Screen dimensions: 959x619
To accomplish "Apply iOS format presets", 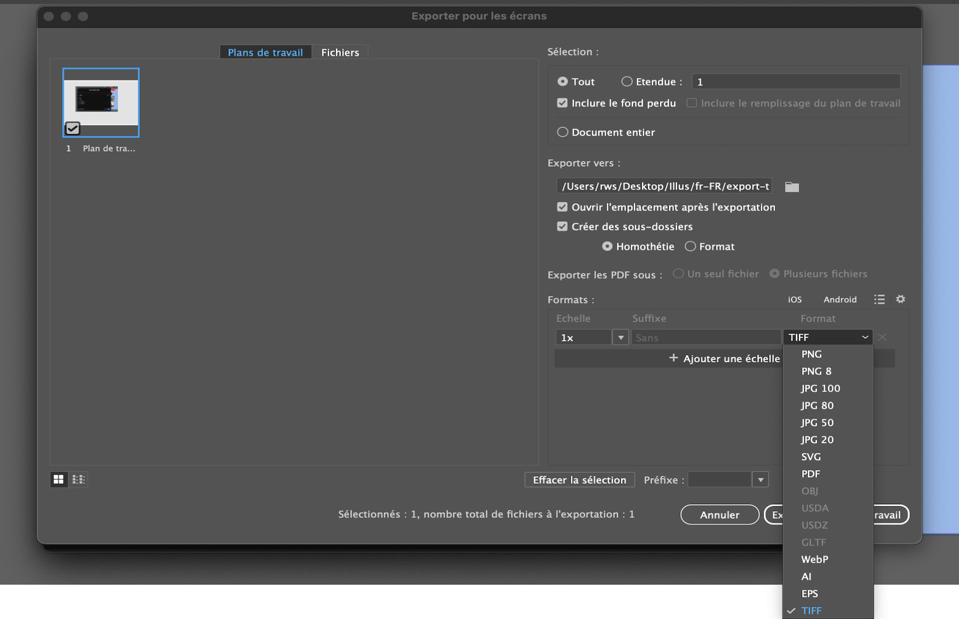I will click(x=794, y=300).
